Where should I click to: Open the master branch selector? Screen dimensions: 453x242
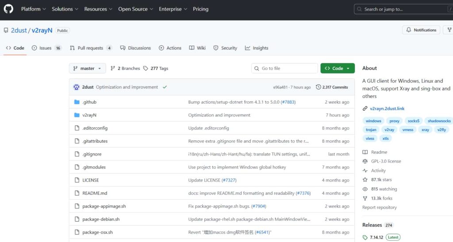click(88, 68)
